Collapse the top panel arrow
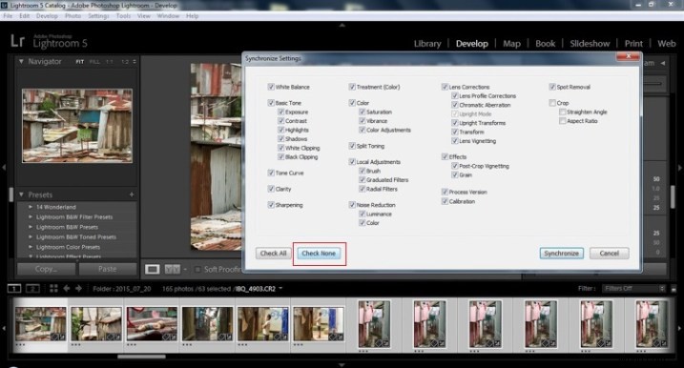 point(342,26)
